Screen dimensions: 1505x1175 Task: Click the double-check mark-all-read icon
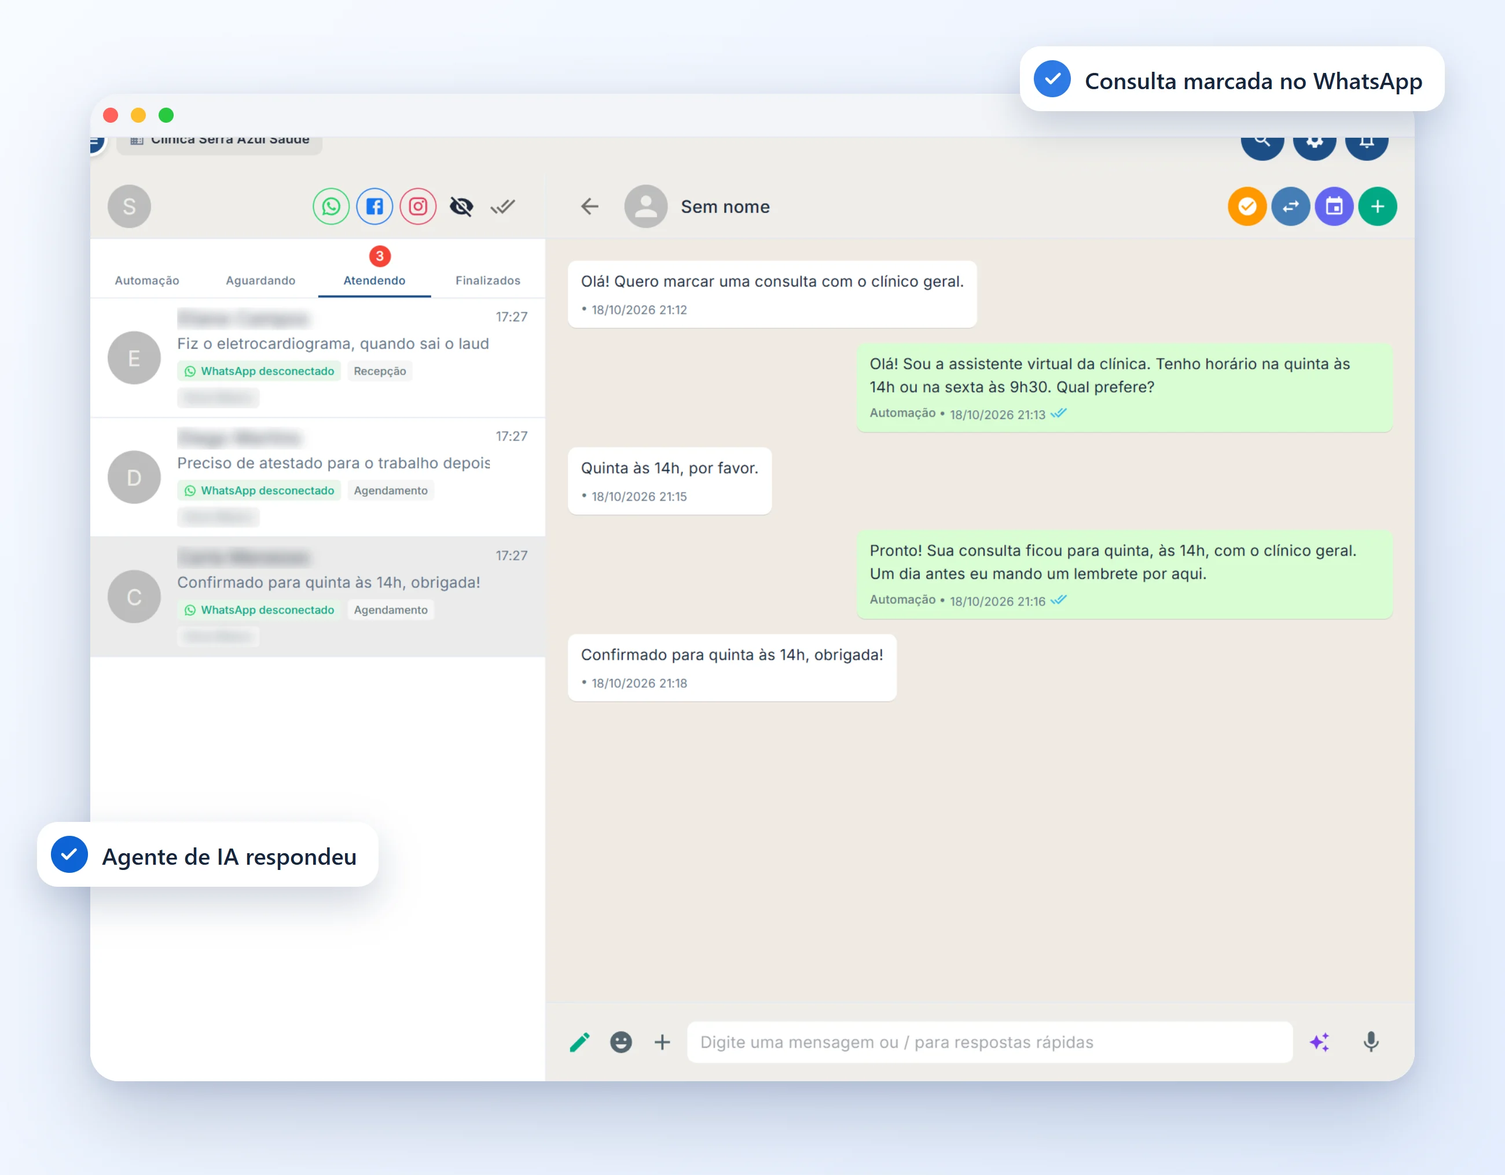click(x=503, y=206)
